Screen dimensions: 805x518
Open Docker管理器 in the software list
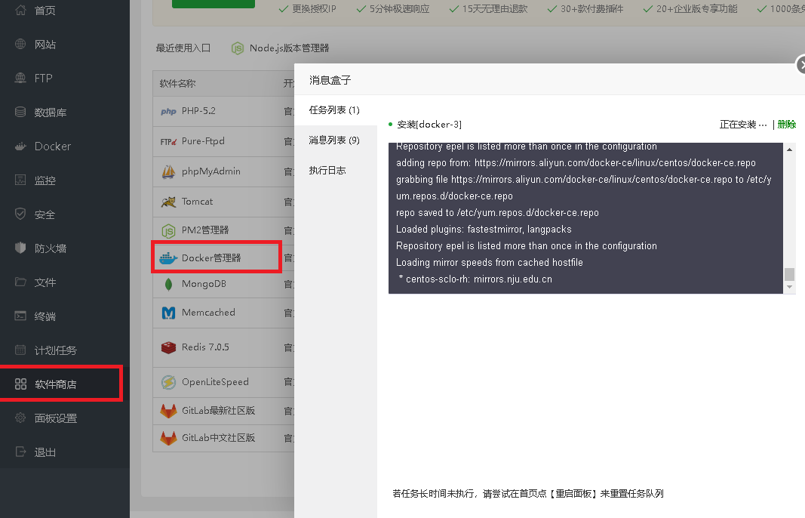tap(211, 258)
